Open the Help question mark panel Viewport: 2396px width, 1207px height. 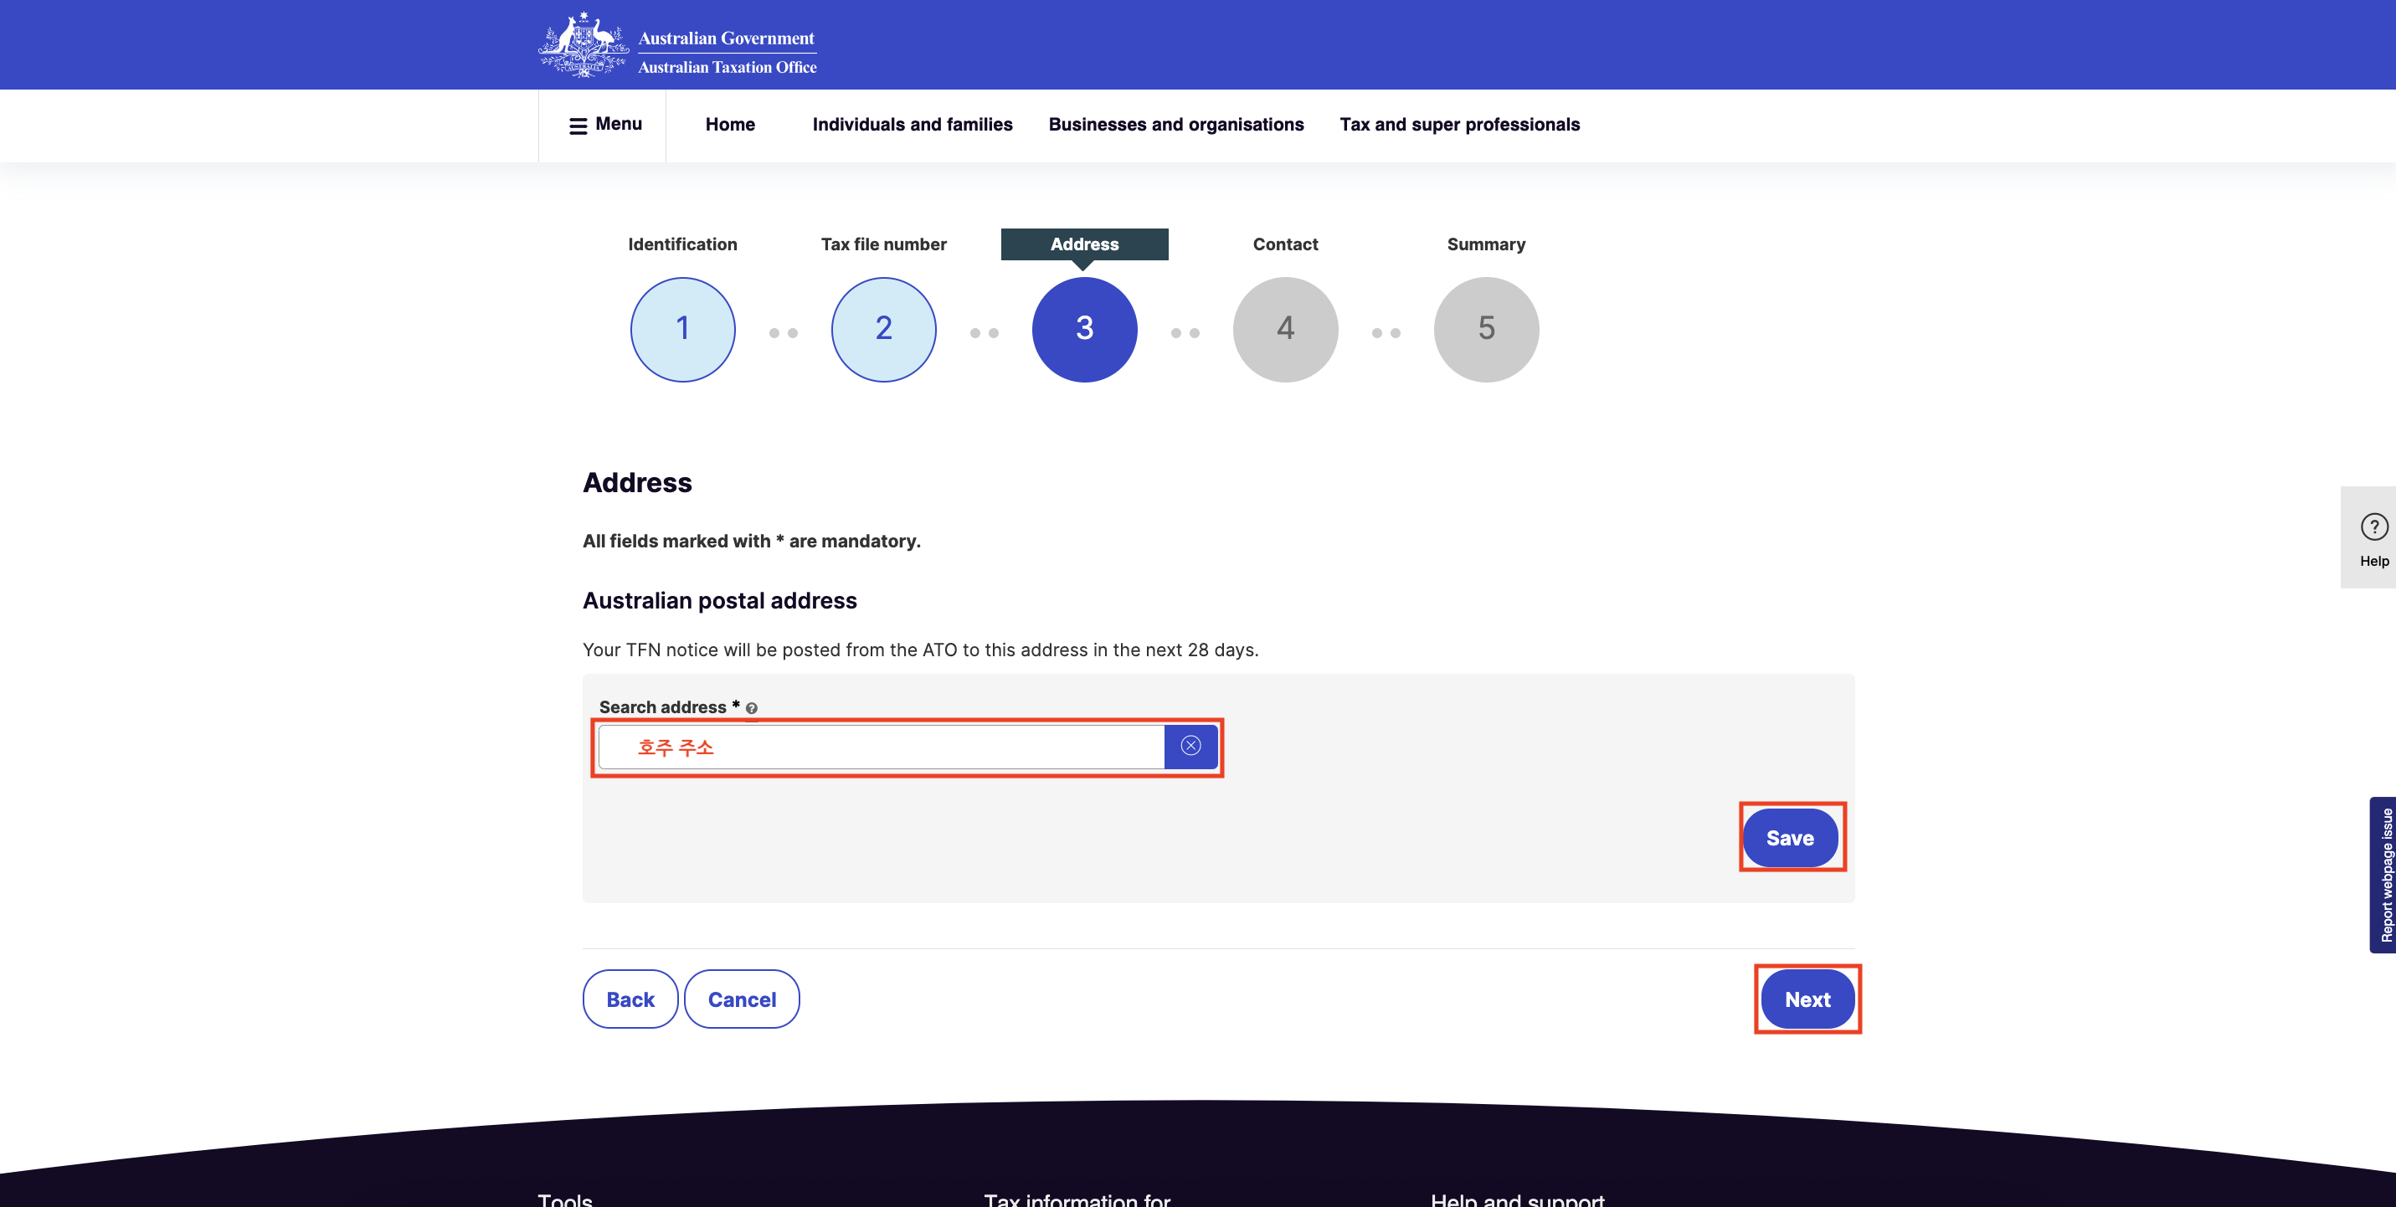[x=2373, y=537]
